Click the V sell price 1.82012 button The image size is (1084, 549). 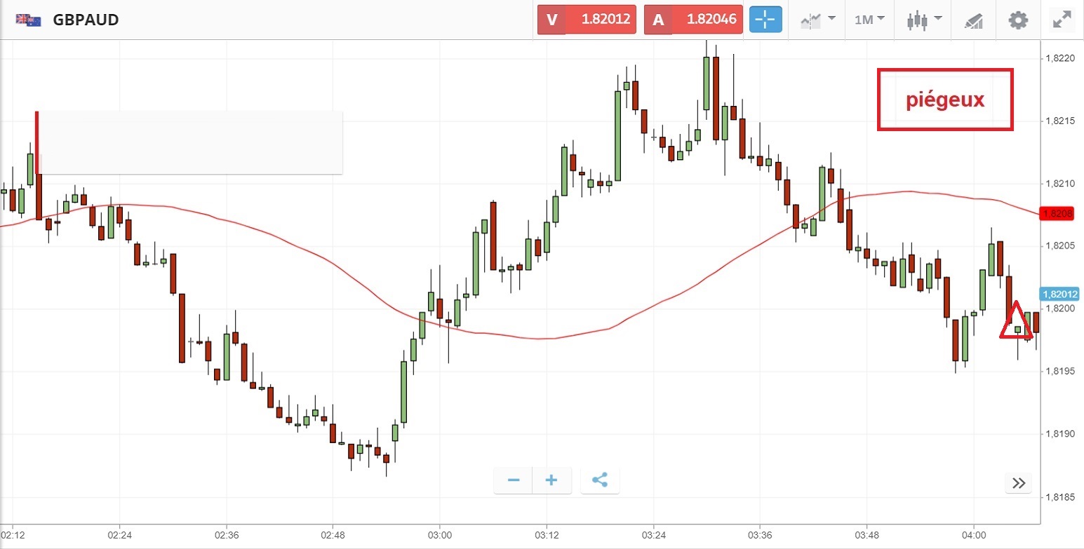[587, 20]
